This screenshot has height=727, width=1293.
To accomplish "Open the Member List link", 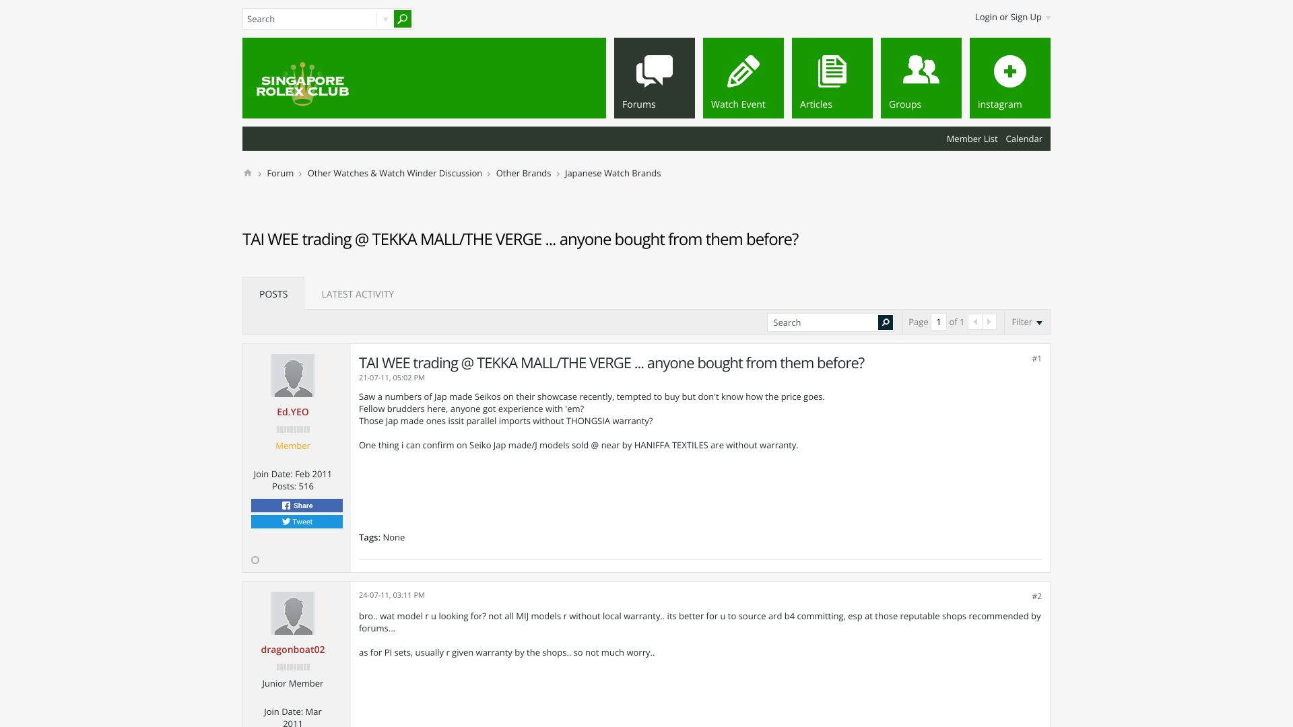I will tap(972, 139).
